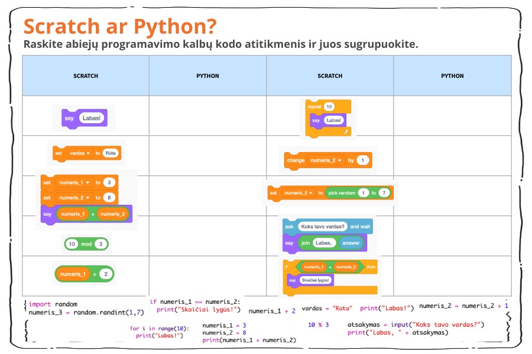Select the 'if' label of the control block
Image resolution: width=532 pixels, height=354 pixels.
click(286, 267)
